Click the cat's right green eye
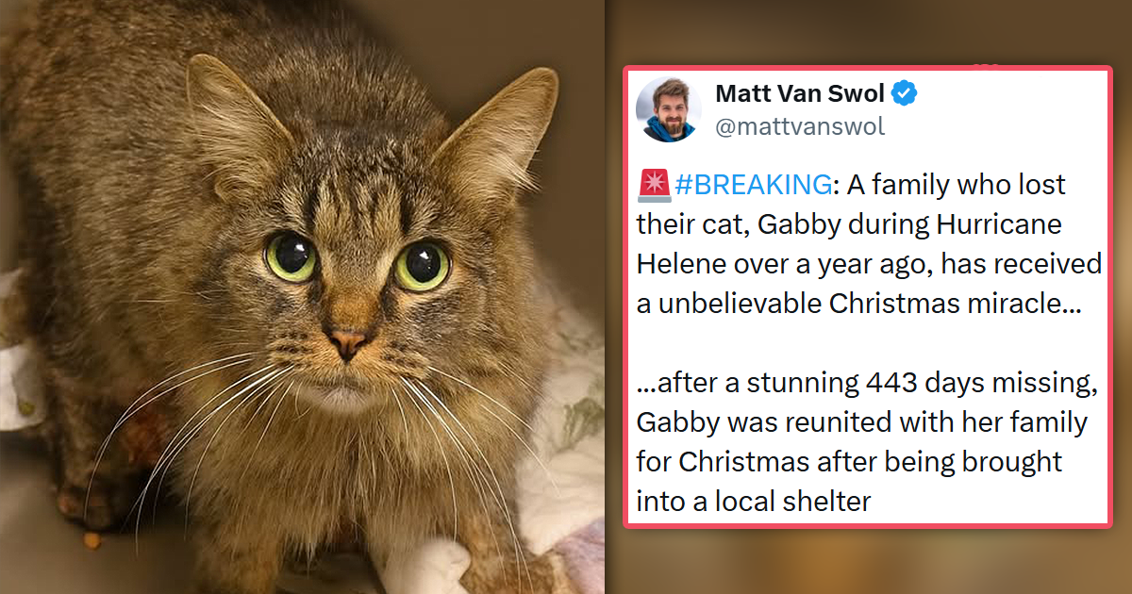This screenshot has height=594, width=1132. pos(422,267)
